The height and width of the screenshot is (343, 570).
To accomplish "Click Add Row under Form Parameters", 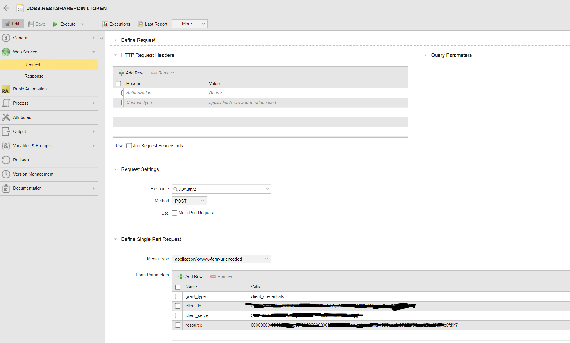I will (190, 276).
